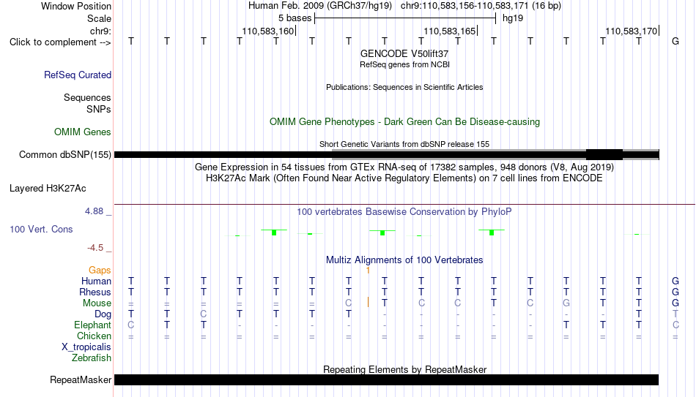Click the position label 110,583,165
The width and height of the screenshot is (696, 397).
point(450,31)
